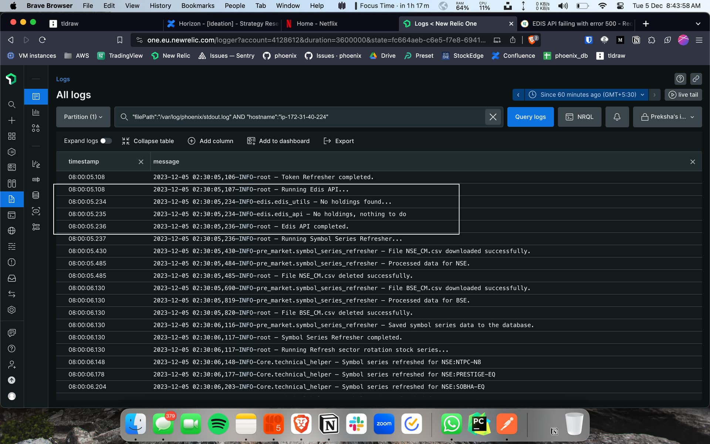Click the bar chart icon in logs sidebar
The width and height of the screenshot is (710, 444).
pos(36,112)
